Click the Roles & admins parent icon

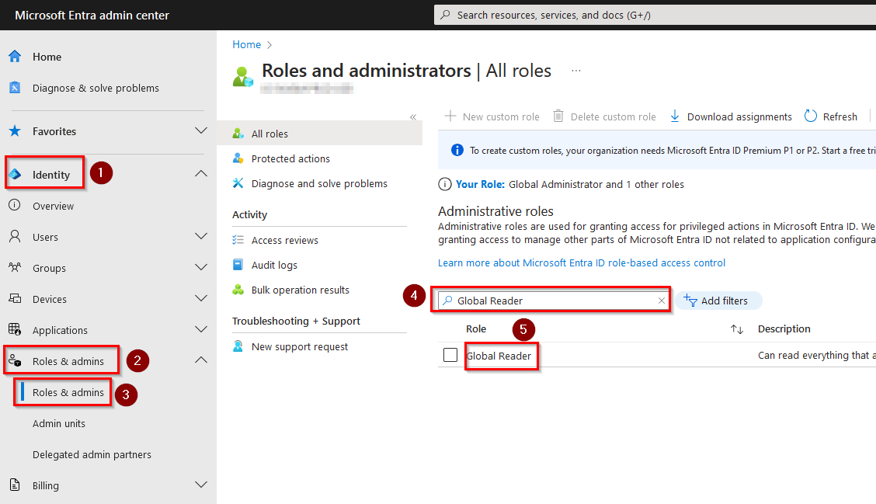(x=15, y=360)
